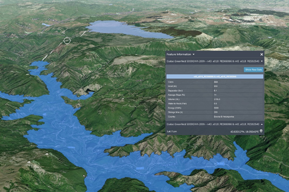Toggle the bottom Global Greenfield section arrow
Screen dimensions: 289x192
coord(262,124)
